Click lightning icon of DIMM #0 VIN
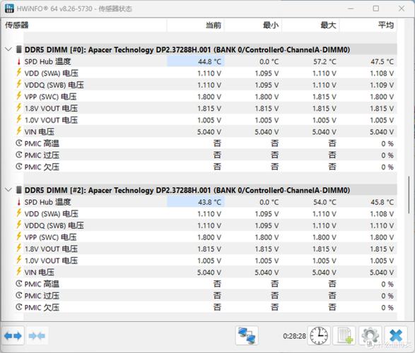Viewport: 415px width, 353px height. coord(19,131)
